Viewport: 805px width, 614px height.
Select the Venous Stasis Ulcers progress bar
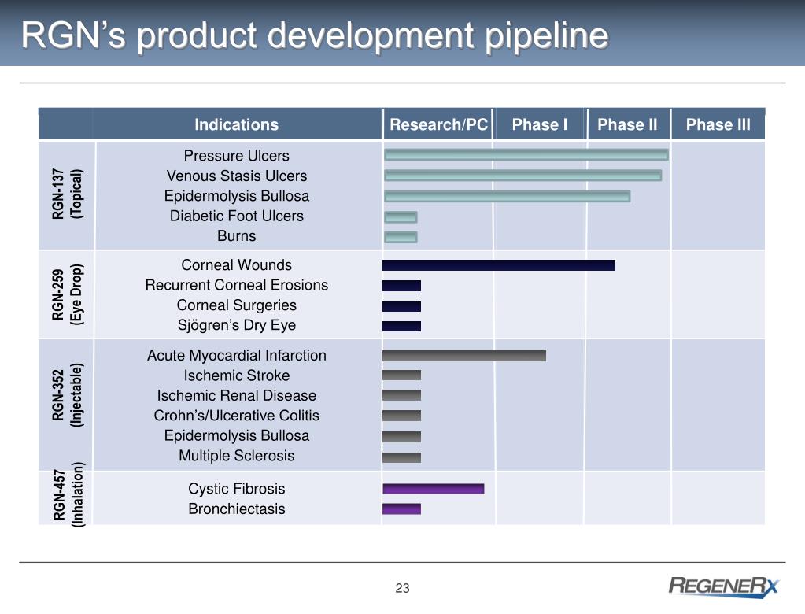pos(523,176)
